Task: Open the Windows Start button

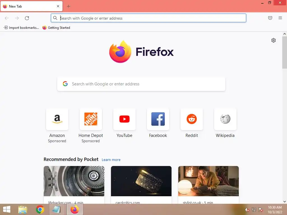Action: 7,209
